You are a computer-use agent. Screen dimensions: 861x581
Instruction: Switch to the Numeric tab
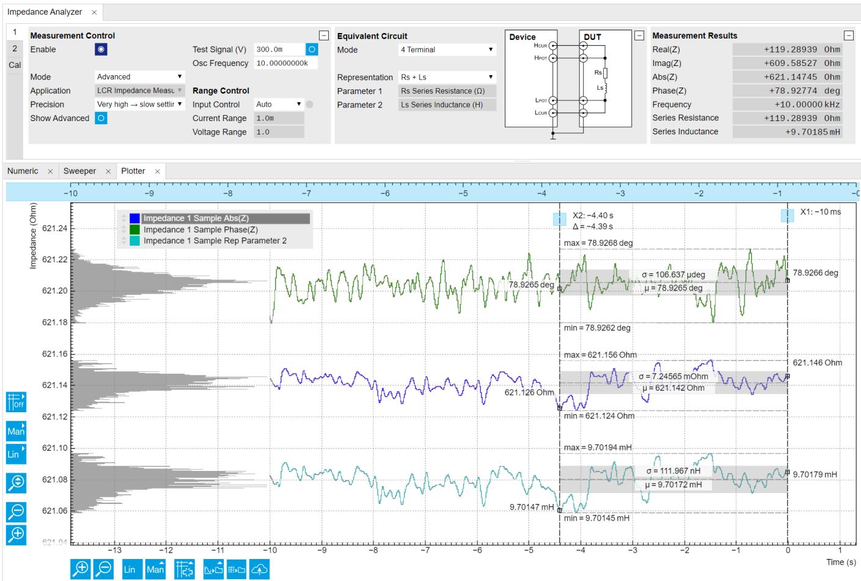23,171
